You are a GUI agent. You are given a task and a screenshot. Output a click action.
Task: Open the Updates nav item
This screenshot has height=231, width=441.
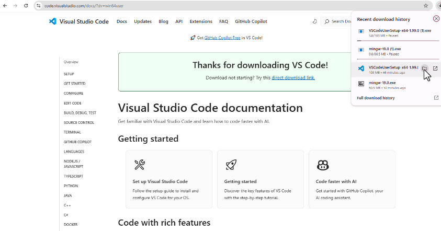pos(143,21)
